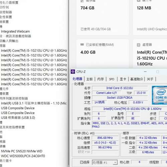The height and width of the screenshot is (167, 167).
Task: Click the name field Intel Core i5 10210U
Action: (x=120, y=88)
